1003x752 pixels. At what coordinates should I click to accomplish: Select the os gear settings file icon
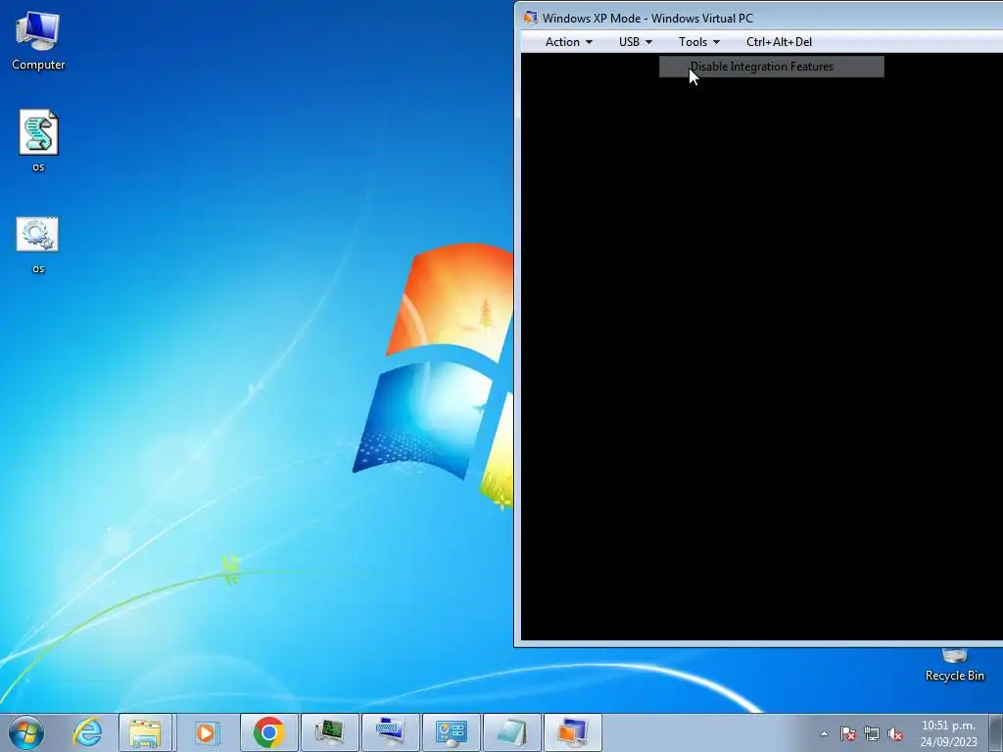tap(38, 245)
